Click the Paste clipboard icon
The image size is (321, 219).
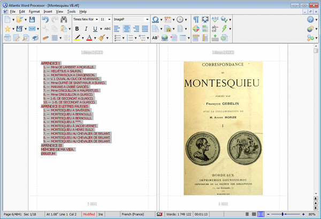pos(64,29)
